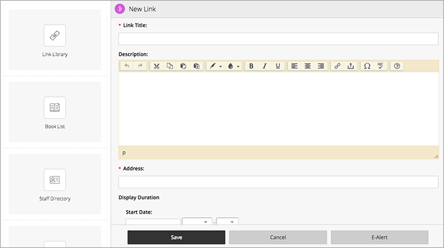Select the text color pen icon
This screenshot has width=444, height=248.
click(212, 66)
